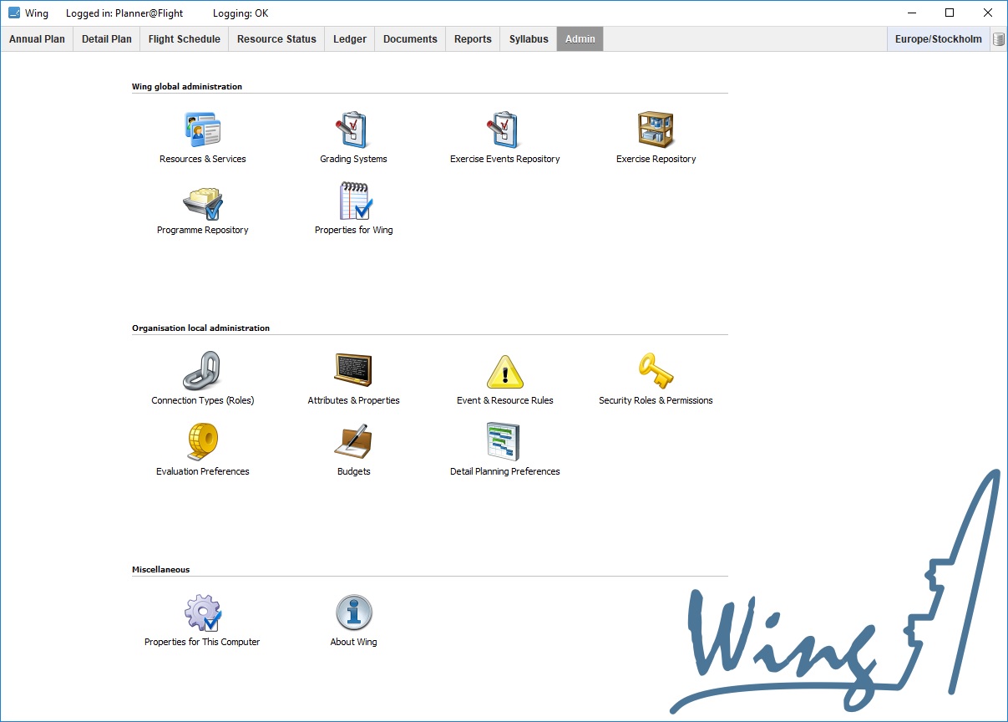Open the Syllabus tab

tap(529, 39)
